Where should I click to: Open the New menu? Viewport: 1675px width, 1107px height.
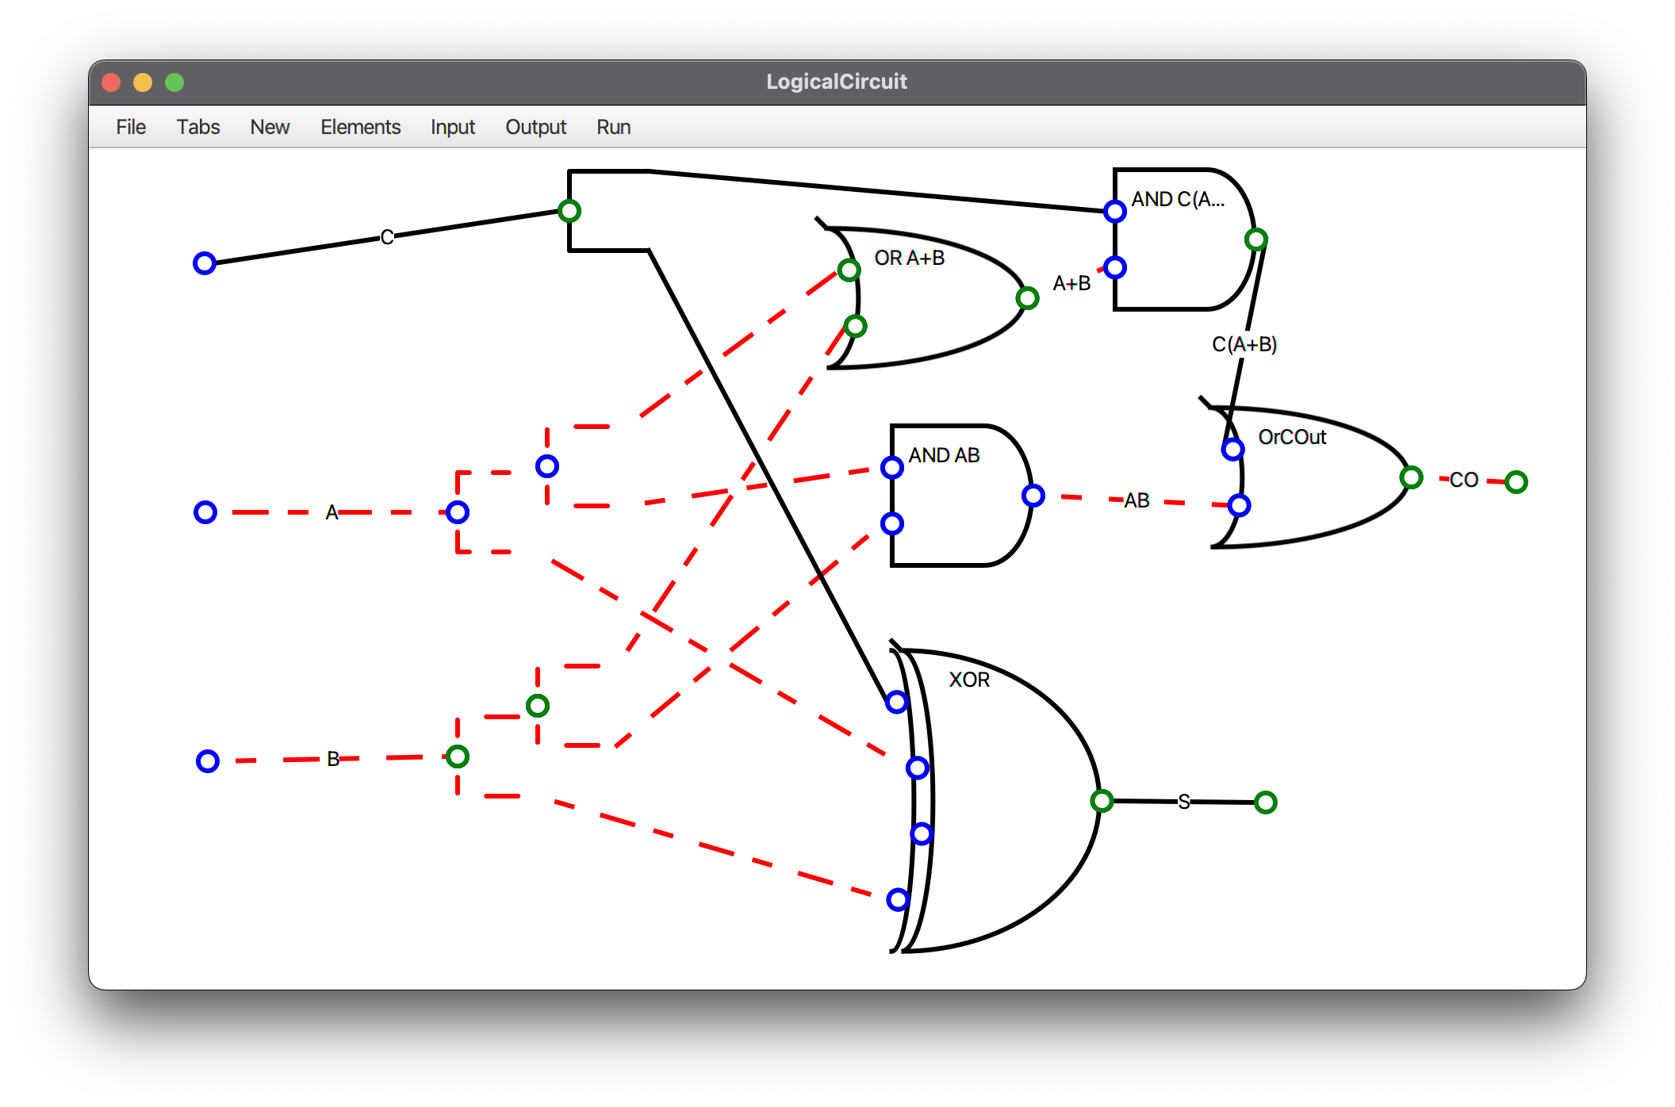[x=270, y=127]
